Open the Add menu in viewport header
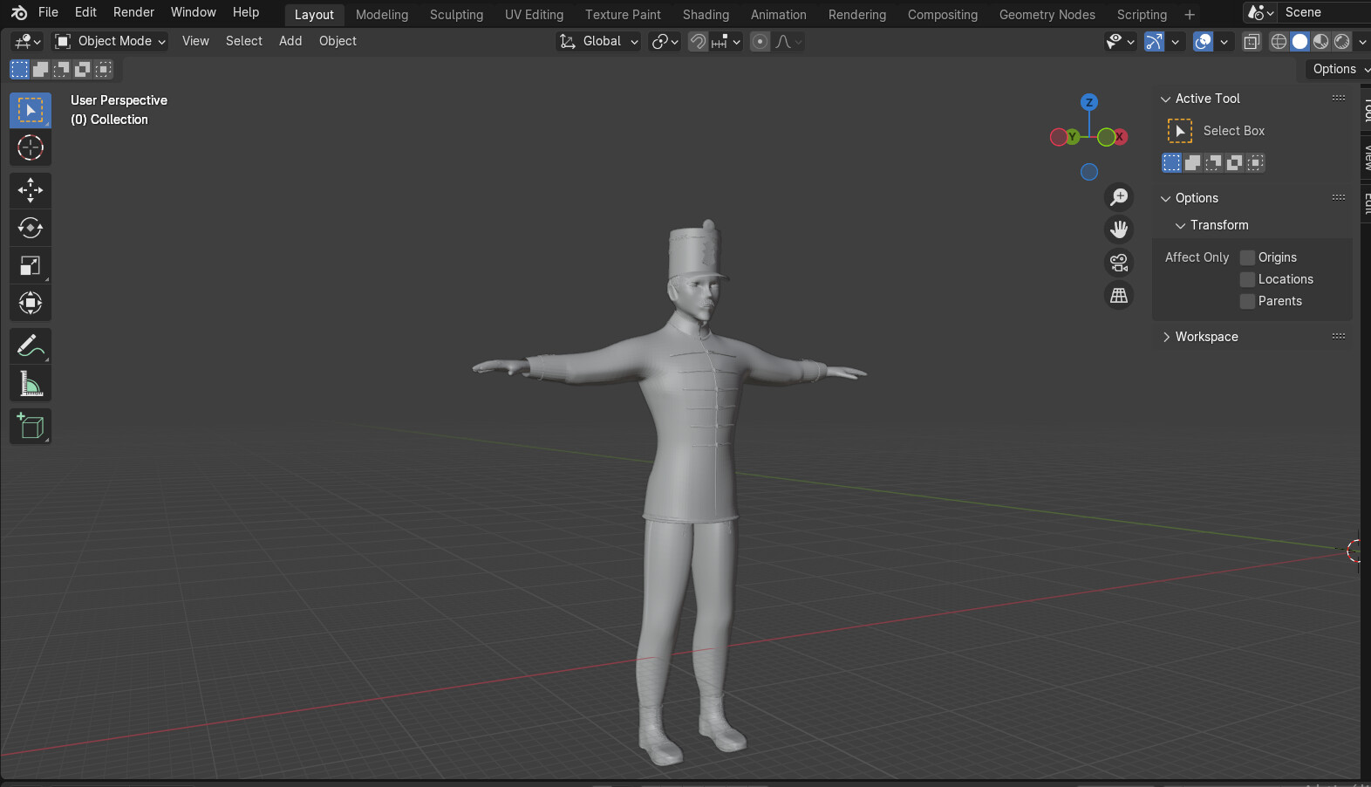The width and height of the screenshot is (1371, 787). (290, 41)
